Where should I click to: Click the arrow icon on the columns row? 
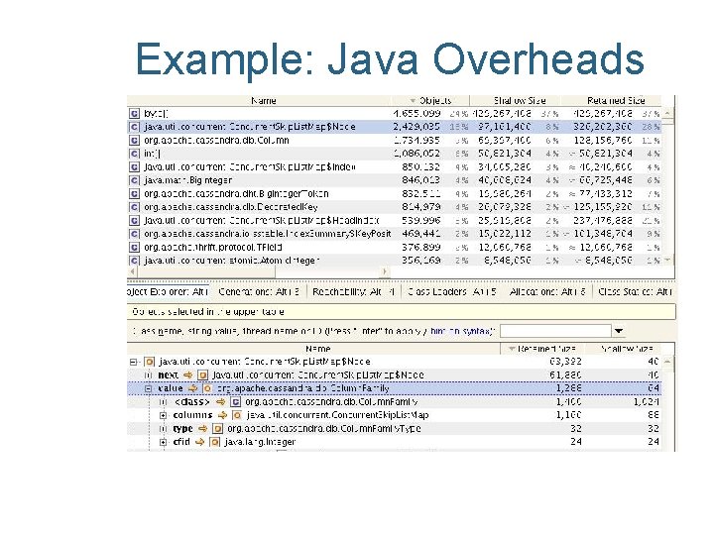tap(222, 415)
